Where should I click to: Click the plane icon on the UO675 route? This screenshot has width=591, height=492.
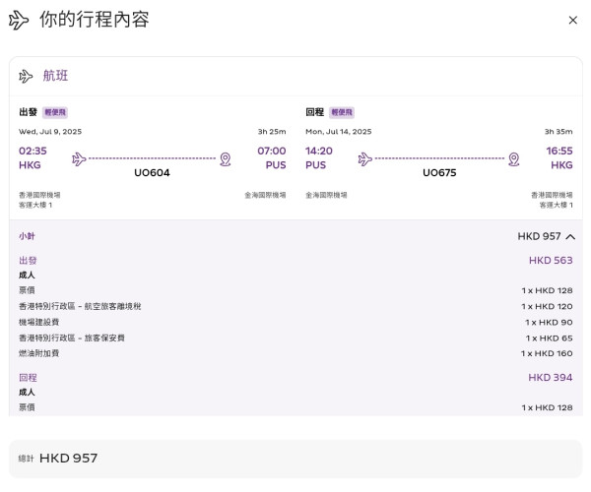pos(364,158)
